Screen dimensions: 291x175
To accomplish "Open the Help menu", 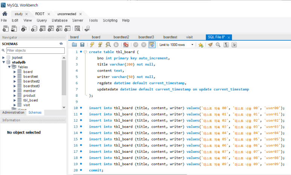I will (126, 20).
